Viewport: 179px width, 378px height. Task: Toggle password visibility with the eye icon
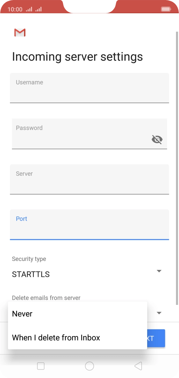click(x=157, y=140)
